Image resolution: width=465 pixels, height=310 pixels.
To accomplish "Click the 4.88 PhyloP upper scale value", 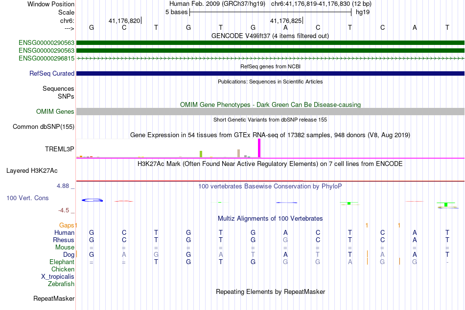I will click(63, 186).
